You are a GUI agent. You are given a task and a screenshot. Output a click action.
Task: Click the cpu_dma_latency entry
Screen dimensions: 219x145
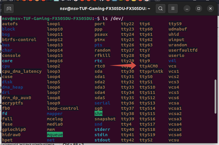tap(22, 71)
